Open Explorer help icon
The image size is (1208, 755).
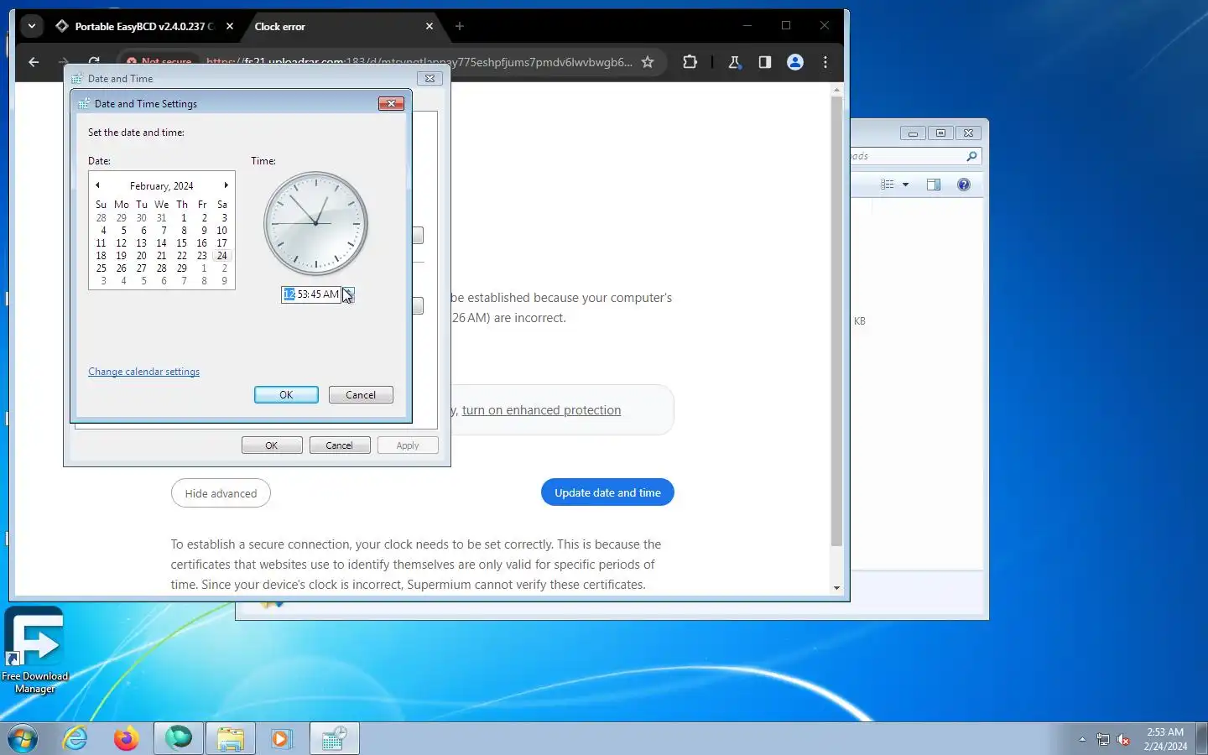[x=964, y=185]
